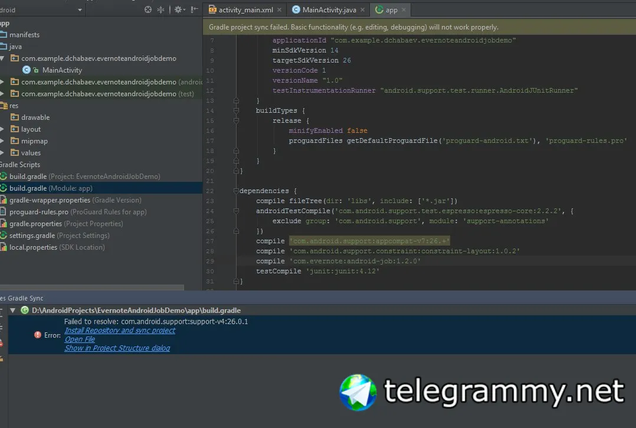
Task: Fold the release block at line 15
Action: coord(236,120)
